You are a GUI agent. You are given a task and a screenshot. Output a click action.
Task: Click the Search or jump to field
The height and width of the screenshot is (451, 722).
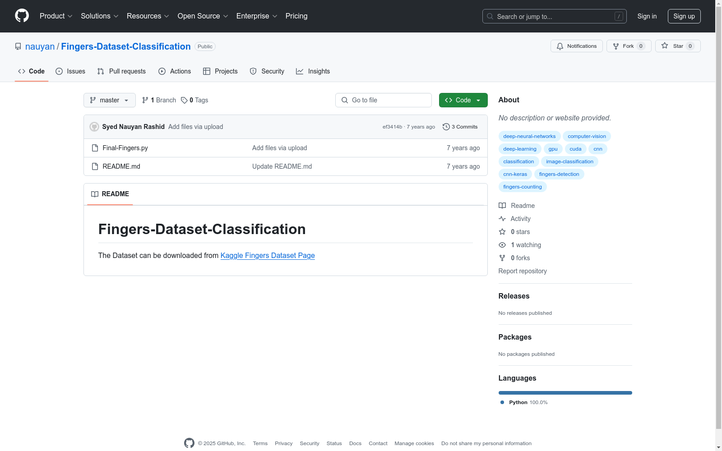click(555, 16)
